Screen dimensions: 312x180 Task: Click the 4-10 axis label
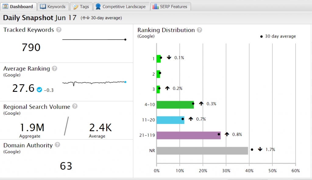[x=150, y=105]
